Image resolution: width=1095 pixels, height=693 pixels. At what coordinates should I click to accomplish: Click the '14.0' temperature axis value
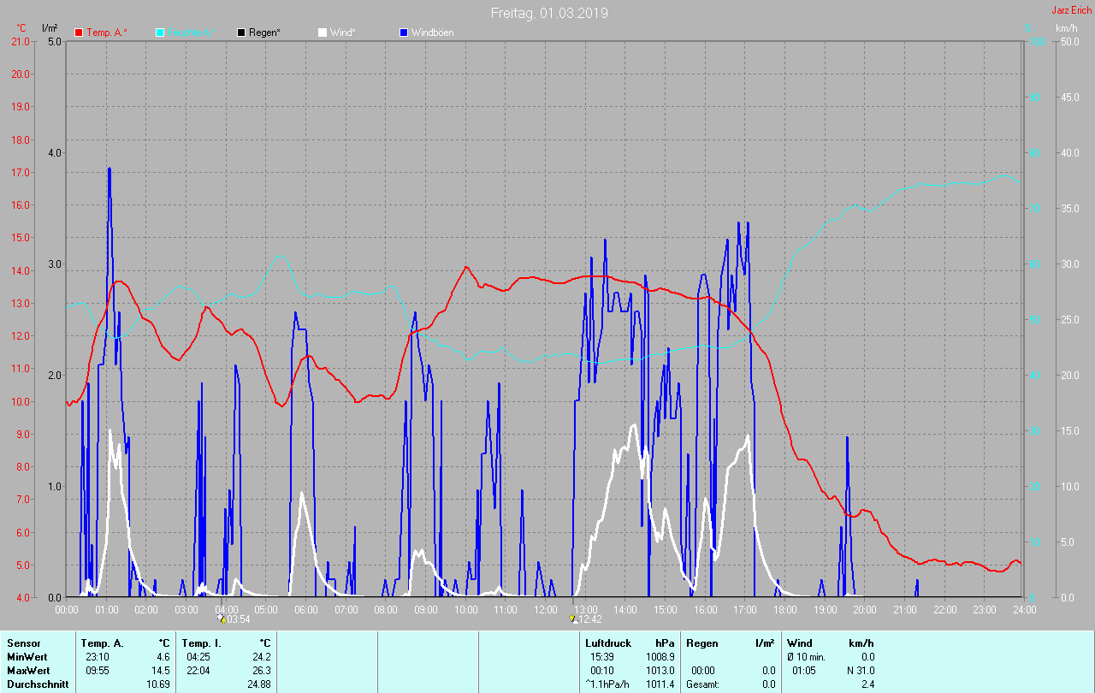click(x=19, y=271)
